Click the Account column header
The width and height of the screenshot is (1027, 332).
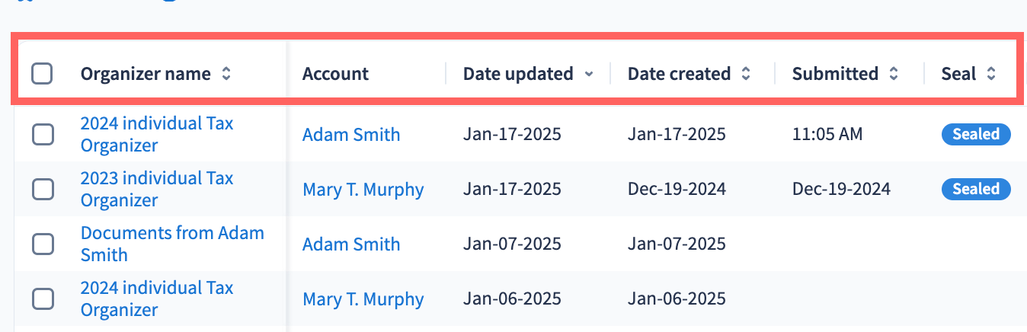(x=335, y=74)
